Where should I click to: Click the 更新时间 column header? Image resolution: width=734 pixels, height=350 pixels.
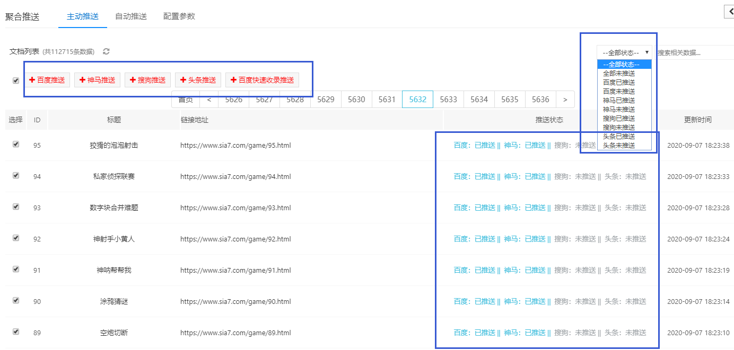pyautogui.click(x=698, y=120)
